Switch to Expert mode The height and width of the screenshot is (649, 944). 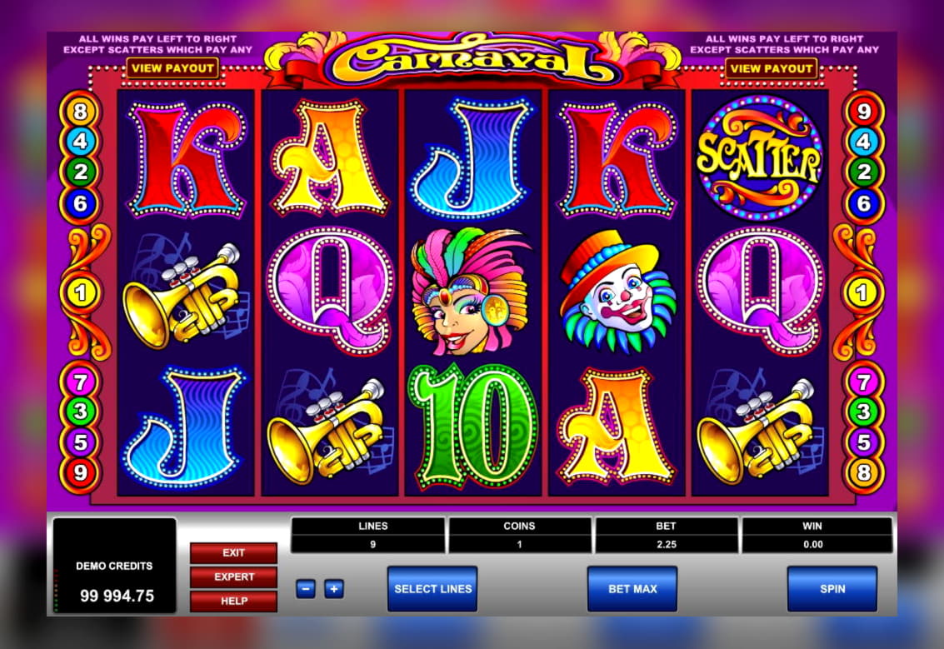[x=233, y=577]
